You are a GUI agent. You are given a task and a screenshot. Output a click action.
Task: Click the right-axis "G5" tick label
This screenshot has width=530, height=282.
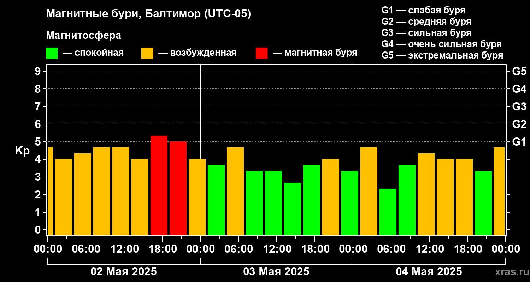coord(519,71)
